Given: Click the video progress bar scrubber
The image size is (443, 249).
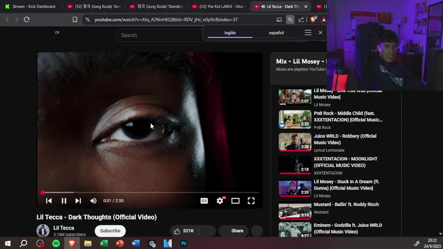Looking at the screenshot, I should (43, 192).
